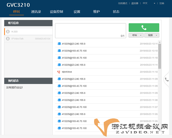
Task: Click the IPVideoTalk ID 000b82c45154
Action: point(43,39)
